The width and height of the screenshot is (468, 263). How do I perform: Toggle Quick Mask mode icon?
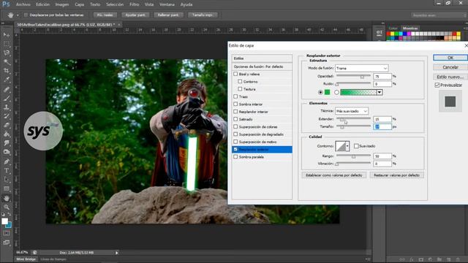pyautogui.click(x=7, y=233)
